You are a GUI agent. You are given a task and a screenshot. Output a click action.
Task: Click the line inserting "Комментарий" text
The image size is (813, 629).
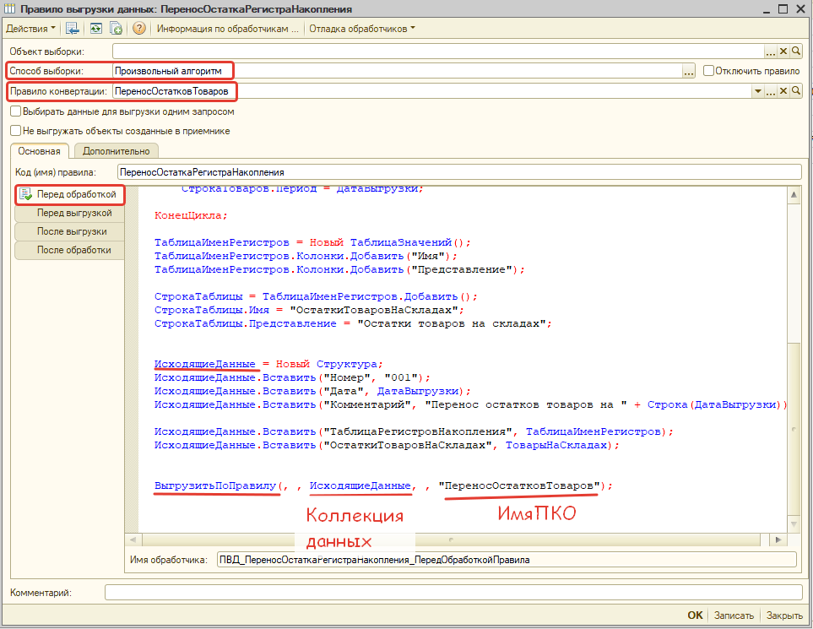coord(470,404)
